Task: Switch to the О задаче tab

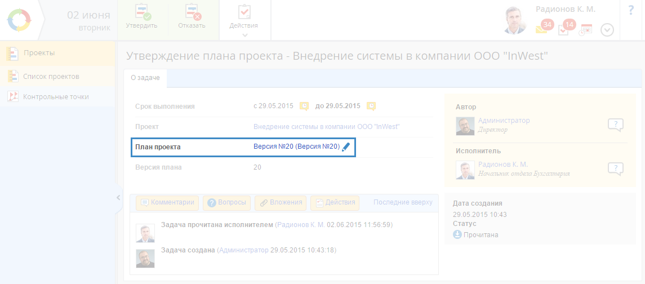Action: coord(145,78)
